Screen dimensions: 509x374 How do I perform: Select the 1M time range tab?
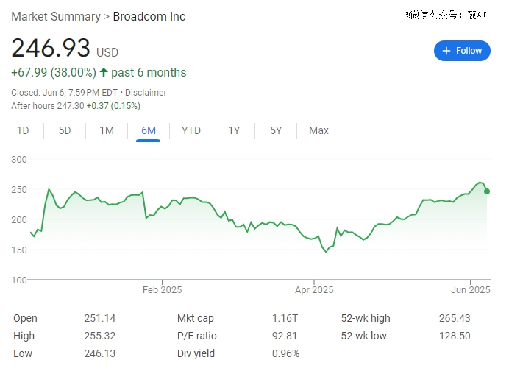107,130
